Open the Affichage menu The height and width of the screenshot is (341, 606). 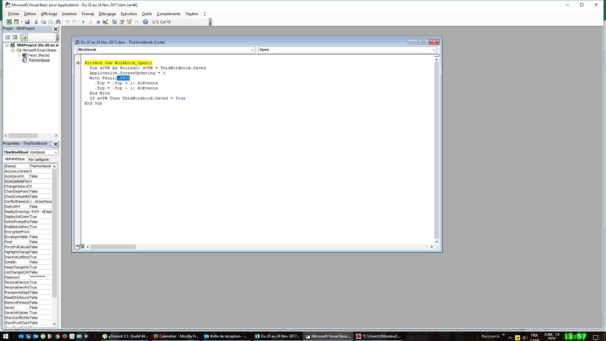click(x=49, y=14)
